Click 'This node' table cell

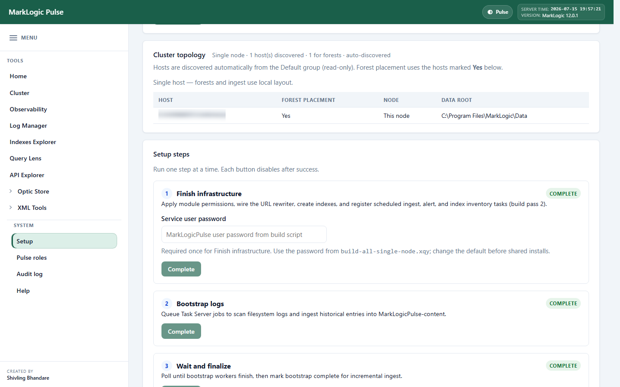[x=397, y=116]
